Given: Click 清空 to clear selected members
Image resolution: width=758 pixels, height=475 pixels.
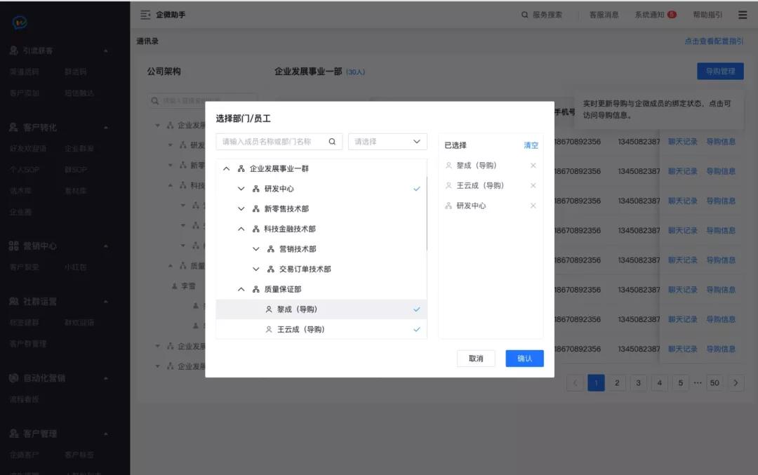Looking at the screenshot, I should 531,145.
